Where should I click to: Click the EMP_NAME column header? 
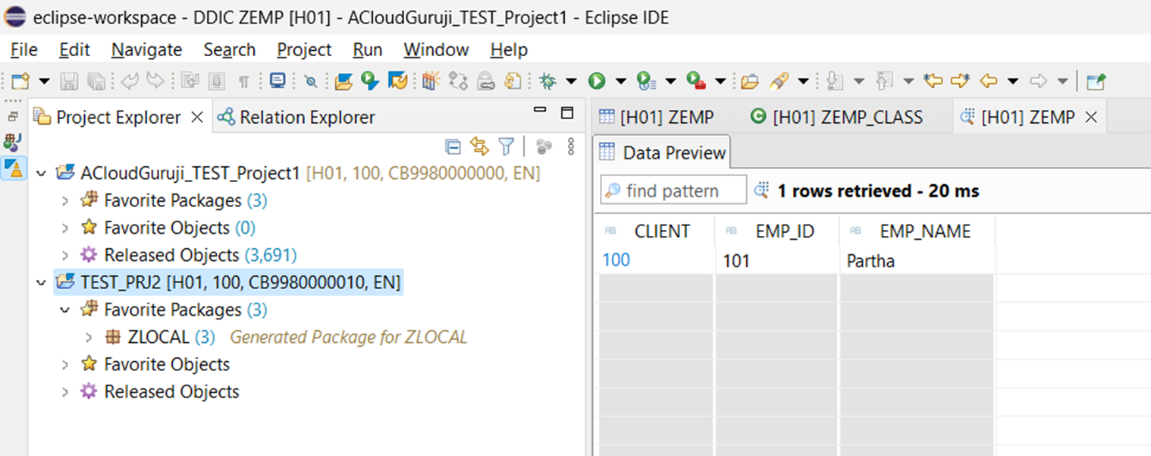click(925, 231)
